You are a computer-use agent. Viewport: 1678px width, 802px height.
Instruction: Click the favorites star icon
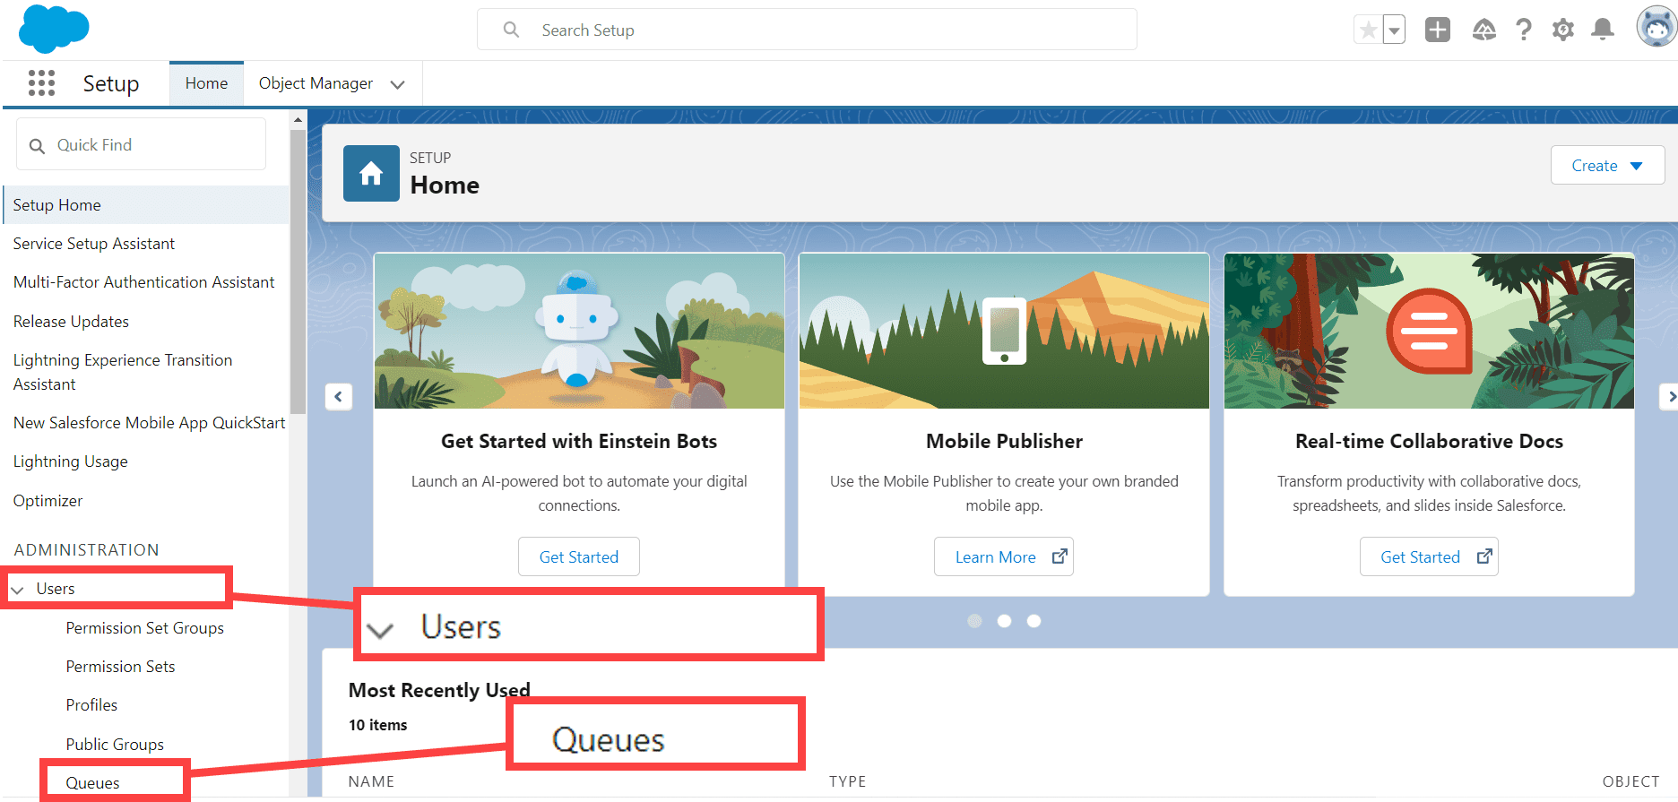pyautogui.click(x=1368, y=30)
